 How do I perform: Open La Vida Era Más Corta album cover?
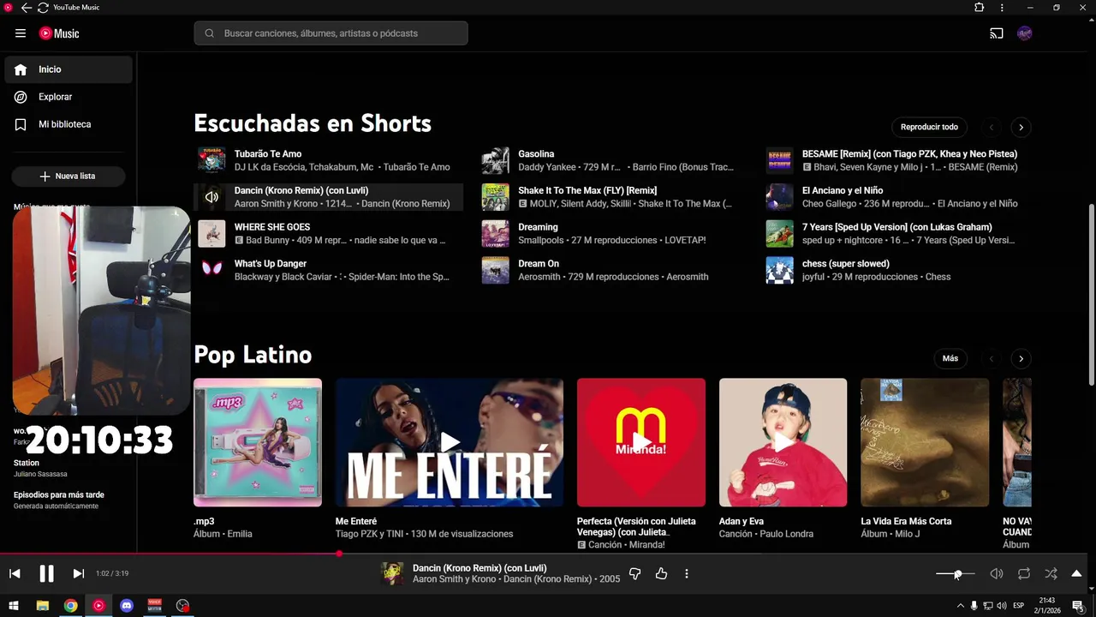[925, 442]
